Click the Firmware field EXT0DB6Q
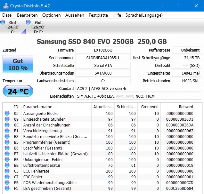 point(103,50)
